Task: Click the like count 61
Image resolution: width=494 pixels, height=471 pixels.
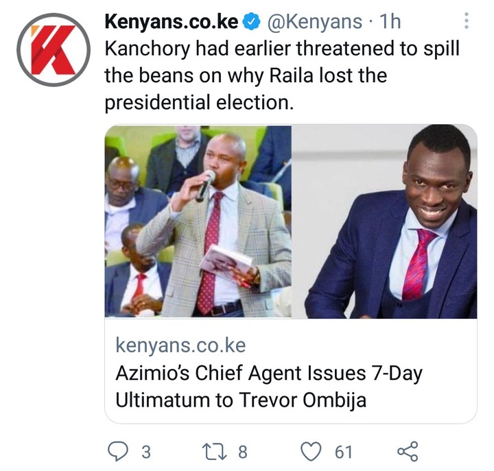Action: click(344, 452)
